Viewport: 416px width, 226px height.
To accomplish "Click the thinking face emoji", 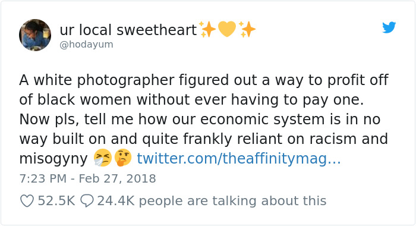I will 123,158.
